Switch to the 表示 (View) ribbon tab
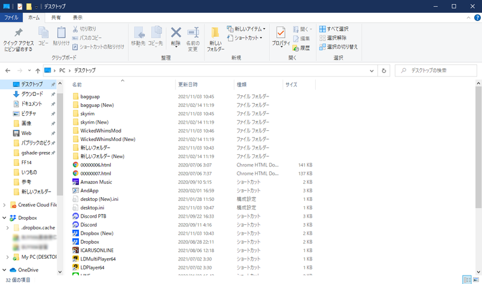The width and height of the screenshot is (482, 284). [78, 18]
